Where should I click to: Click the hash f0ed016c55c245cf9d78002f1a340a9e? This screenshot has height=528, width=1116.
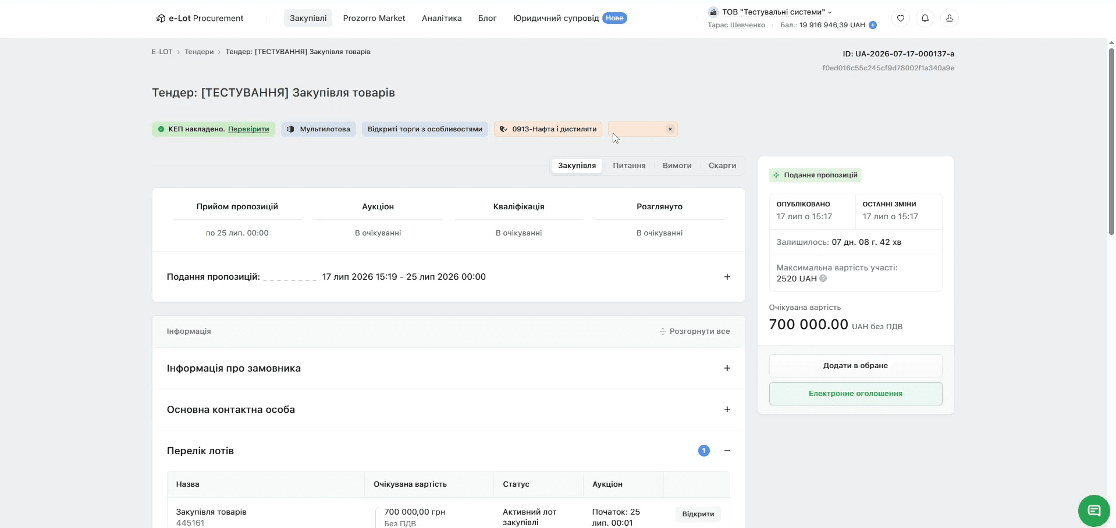pyautogui.click(x=888, y=68)
